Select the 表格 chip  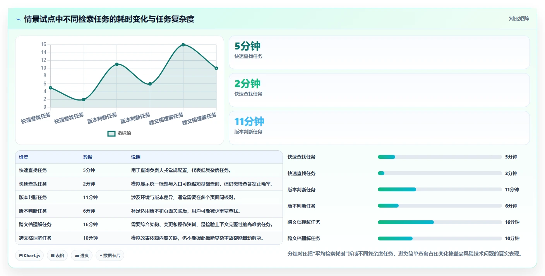pos(57,256)
